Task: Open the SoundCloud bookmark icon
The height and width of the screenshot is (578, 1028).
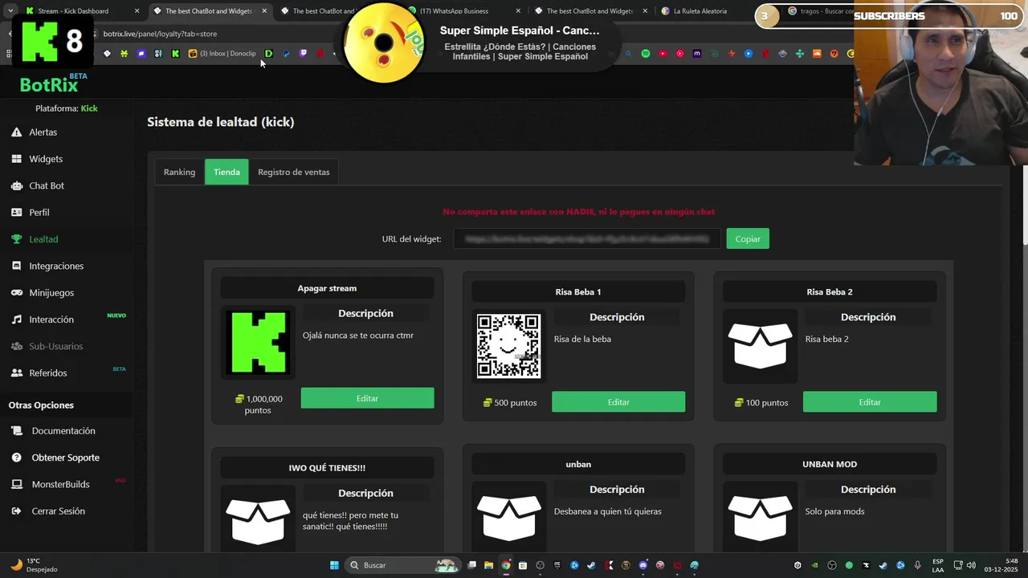Action: (x=817, y=54)
